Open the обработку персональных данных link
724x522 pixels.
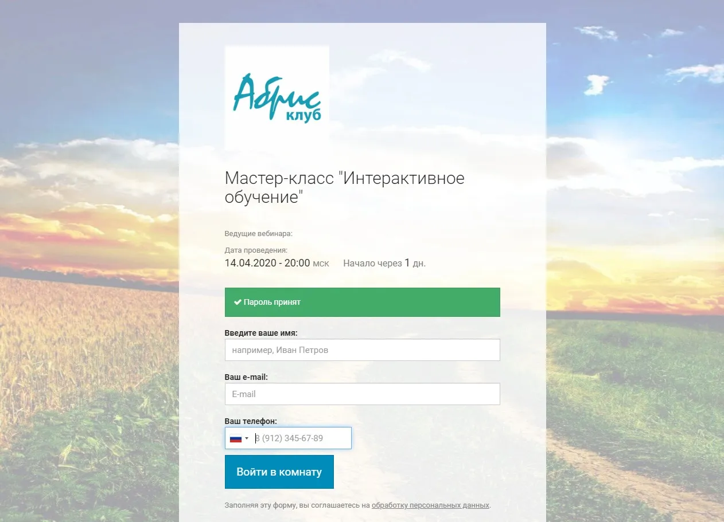[x=430, y=505]
